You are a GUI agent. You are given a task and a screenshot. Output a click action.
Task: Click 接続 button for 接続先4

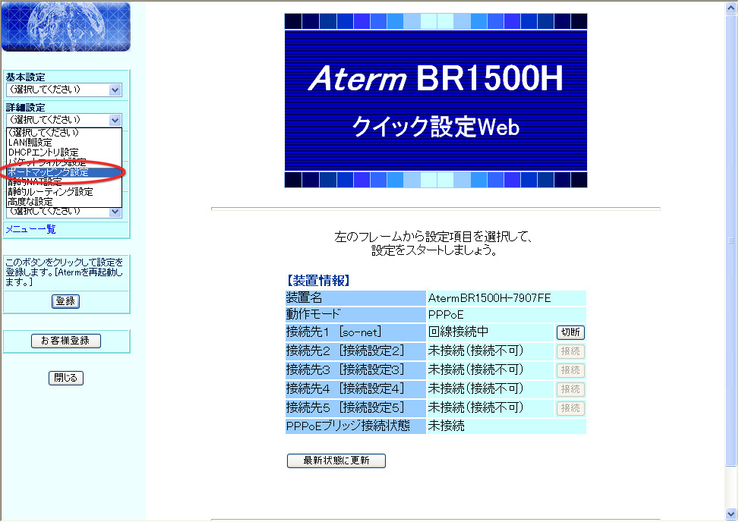pos(570,389)
